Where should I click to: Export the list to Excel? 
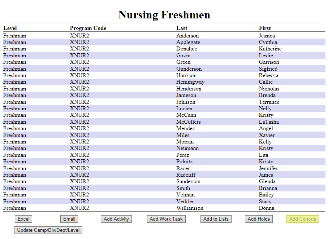[23, 219]
